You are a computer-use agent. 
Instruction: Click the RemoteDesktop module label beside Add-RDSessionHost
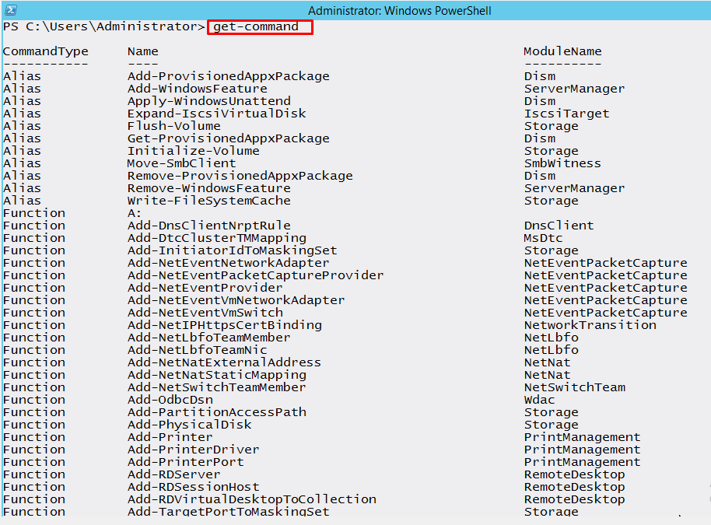[574, 486]
